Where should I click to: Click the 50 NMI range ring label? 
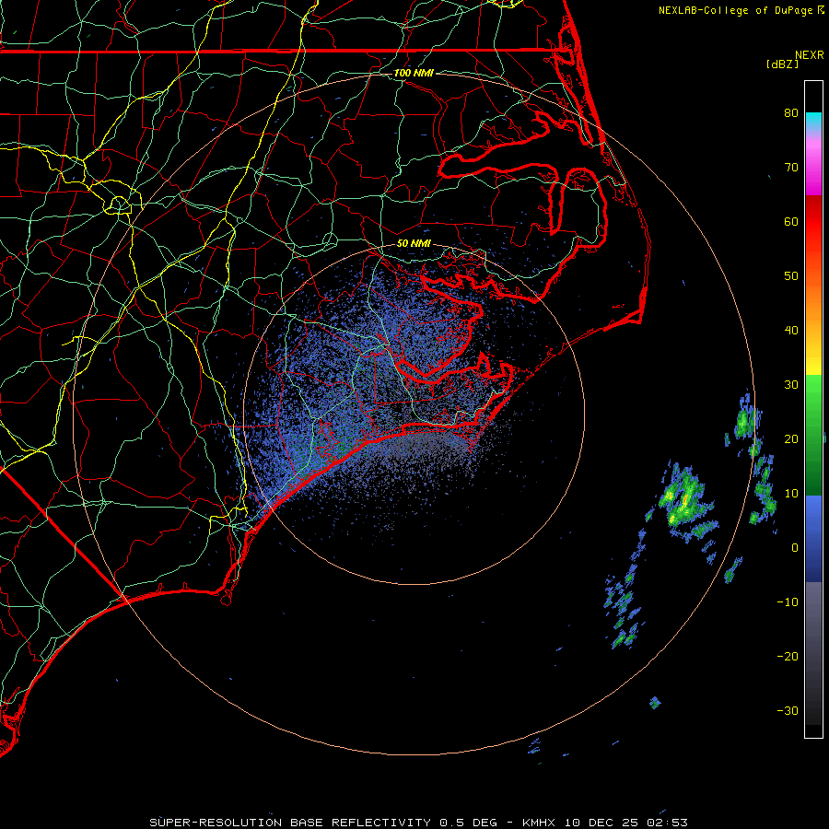(414, 243)
